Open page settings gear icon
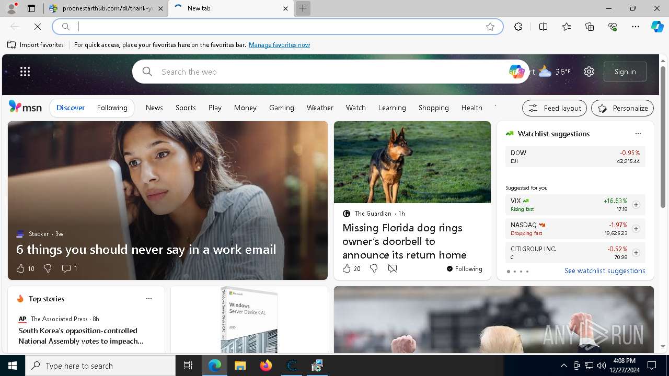Viewport: 669px width, 376px height. (x=589, y=72)
